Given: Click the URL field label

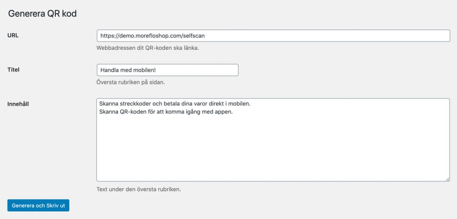Looking at the screenshot, I should coord(13,36).
